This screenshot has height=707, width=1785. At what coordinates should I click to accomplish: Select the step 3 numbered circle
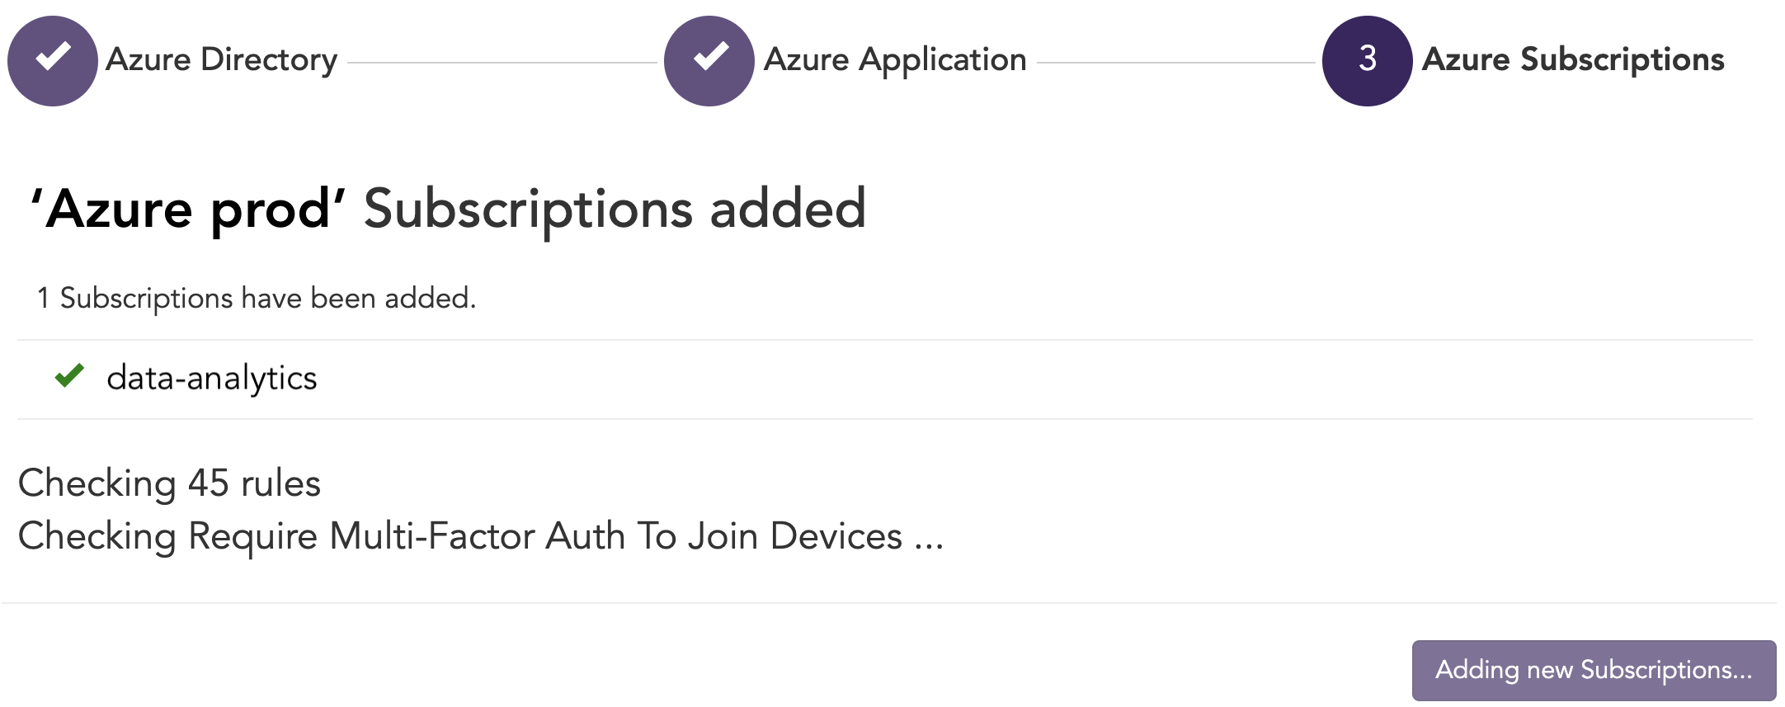click(x=1367, y=61)
